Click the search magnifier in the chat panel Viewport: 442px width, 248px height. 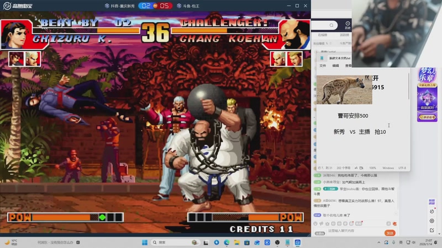(331, 25)
